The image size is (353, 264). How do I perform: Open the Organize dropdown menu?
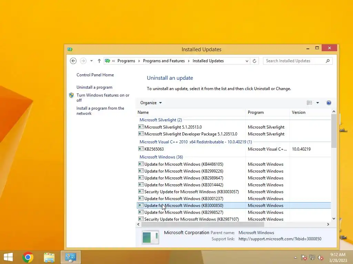point(151,102)
